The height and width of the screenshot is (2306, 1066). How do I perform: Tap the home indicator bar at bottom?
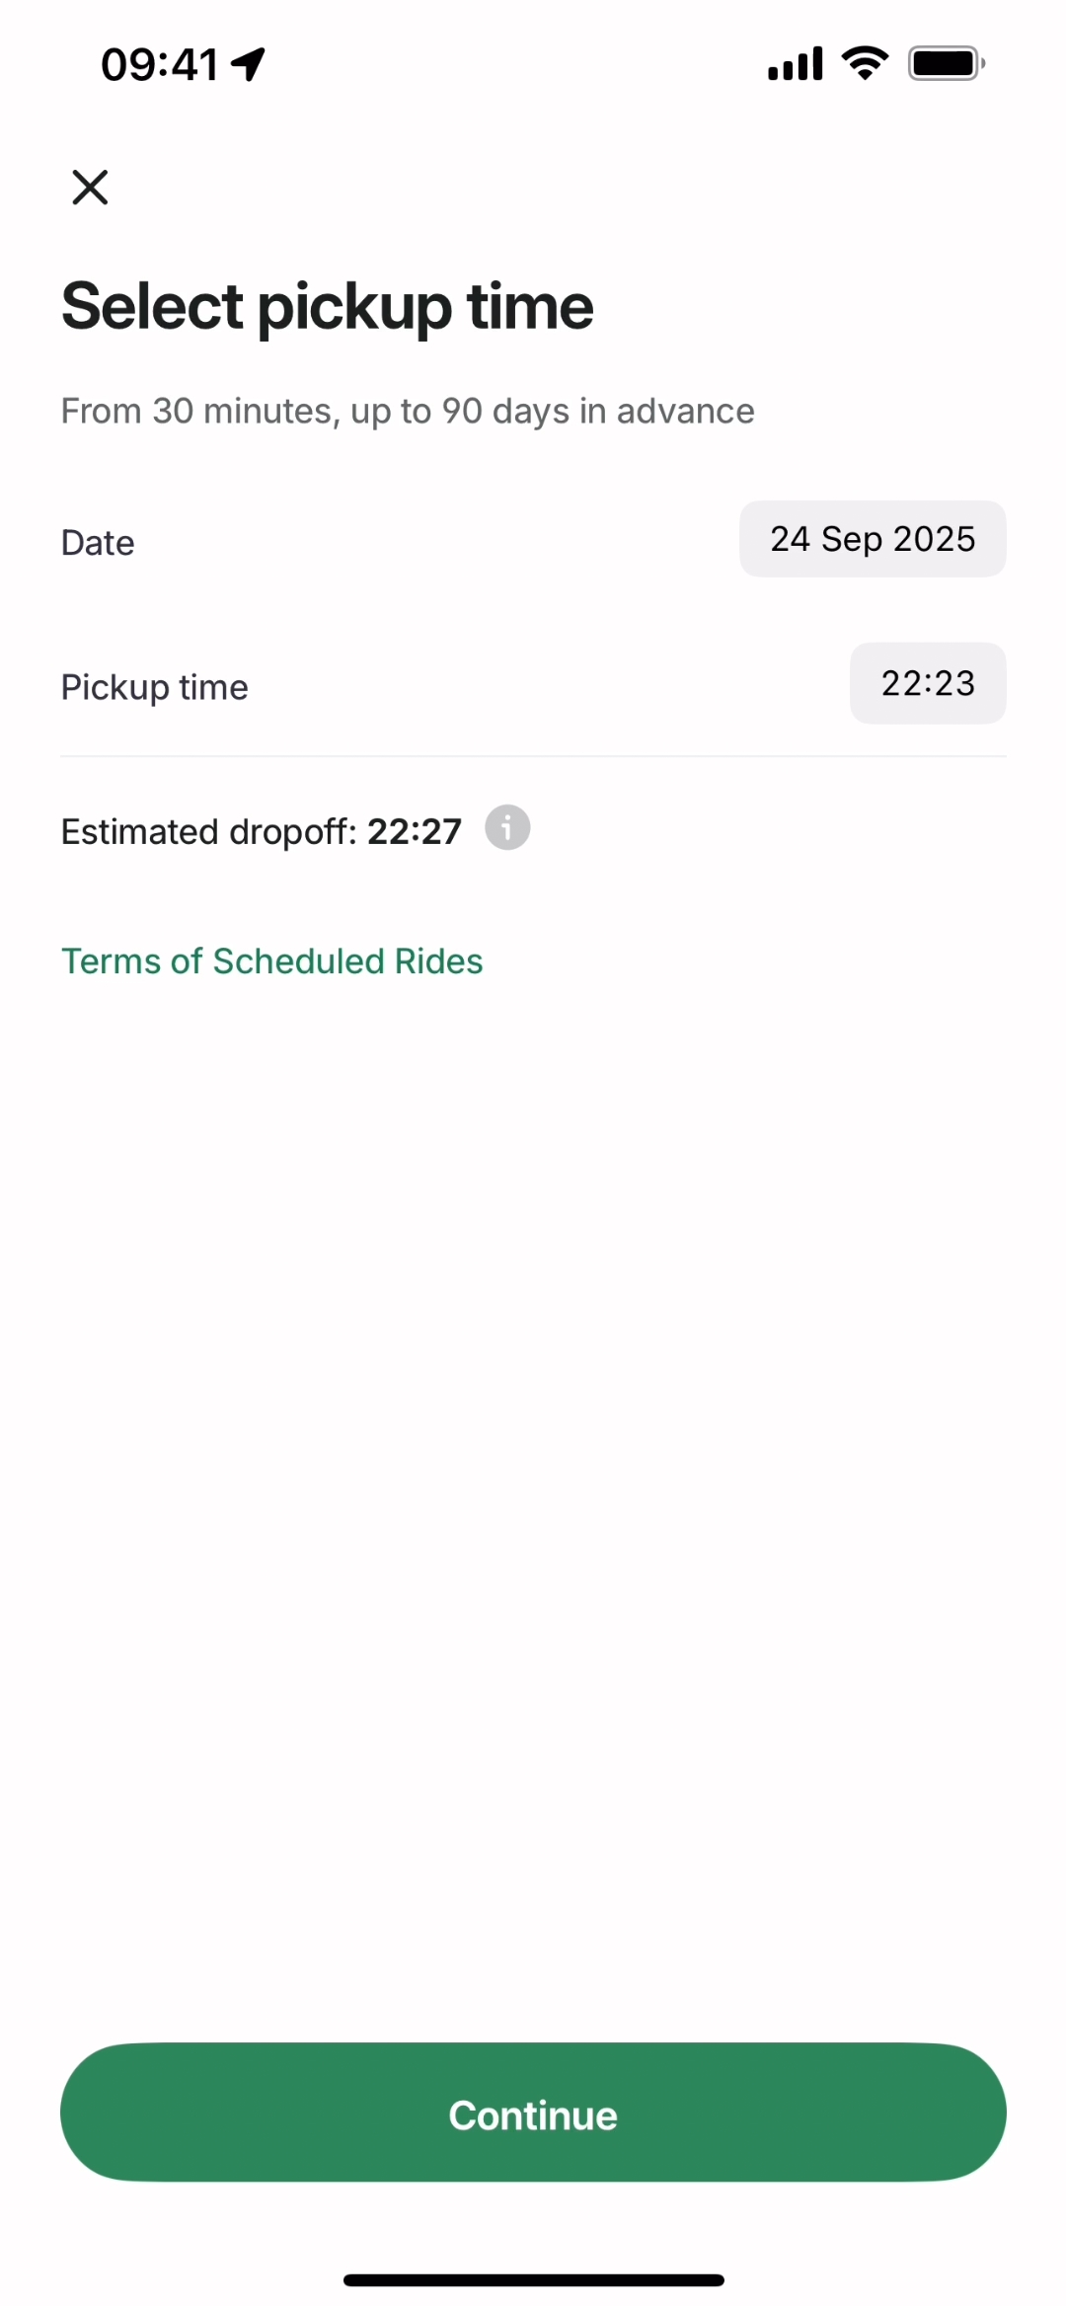pyautogui.click(x=533, y=2280)
